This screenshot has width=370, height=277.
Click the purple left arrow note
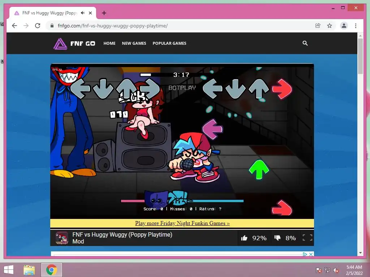(x=212, y=129)
